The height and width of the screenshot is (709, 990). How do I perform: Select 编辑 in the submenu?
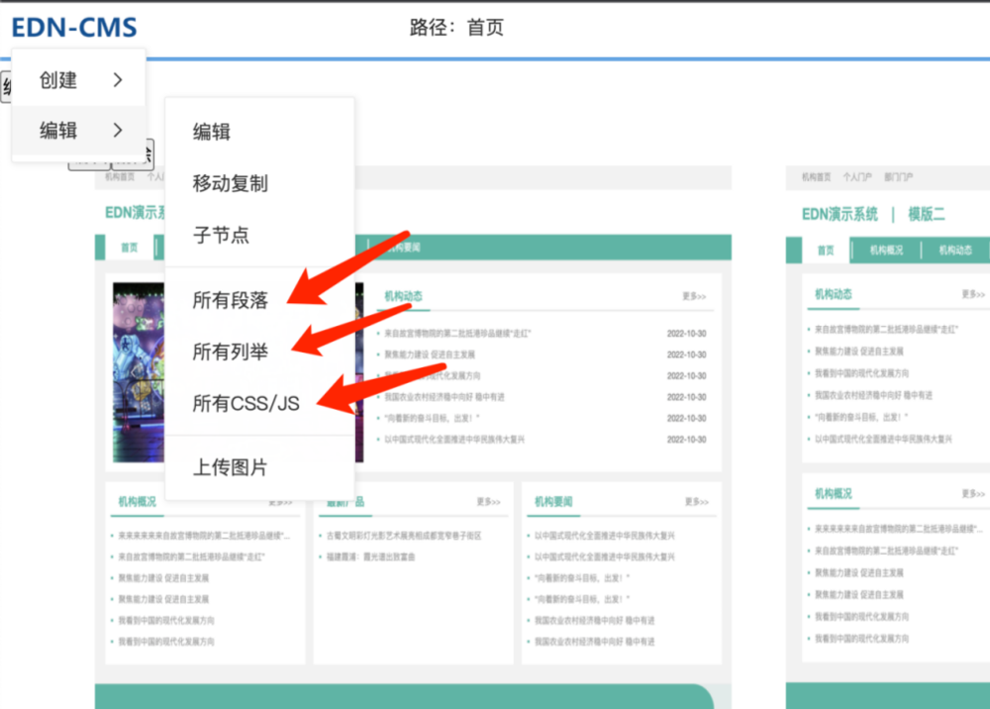[x=212, y=132]
